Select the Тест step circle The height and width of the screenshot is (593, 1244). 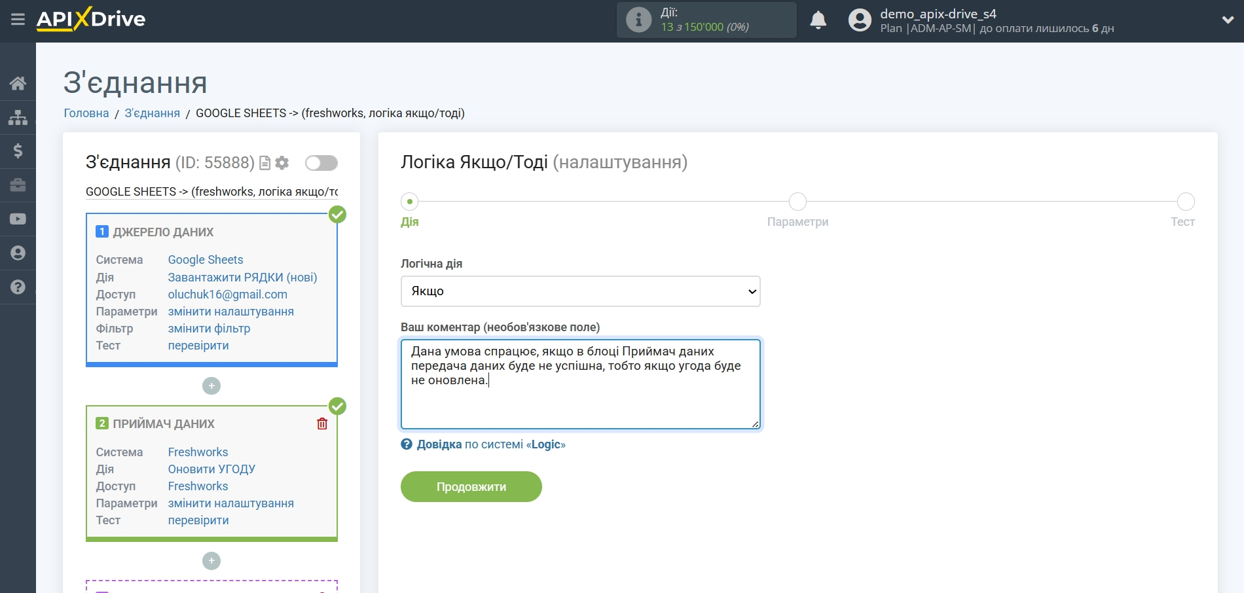click(x=1185, y=202)
